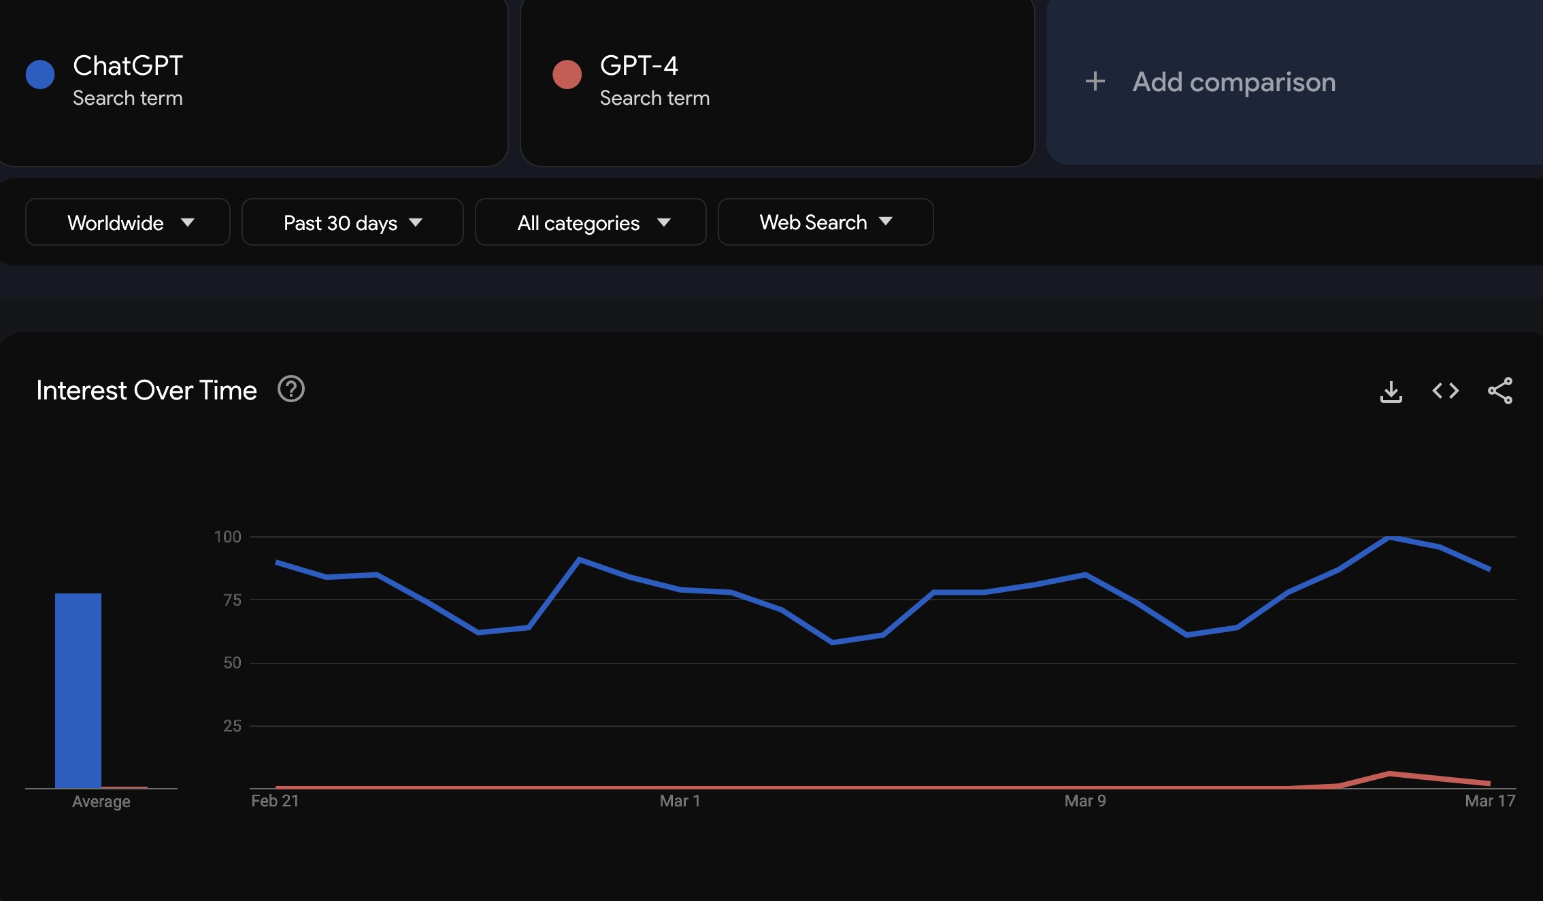
Task: Click the 75 y-axis label
Action: click(232, 600)
